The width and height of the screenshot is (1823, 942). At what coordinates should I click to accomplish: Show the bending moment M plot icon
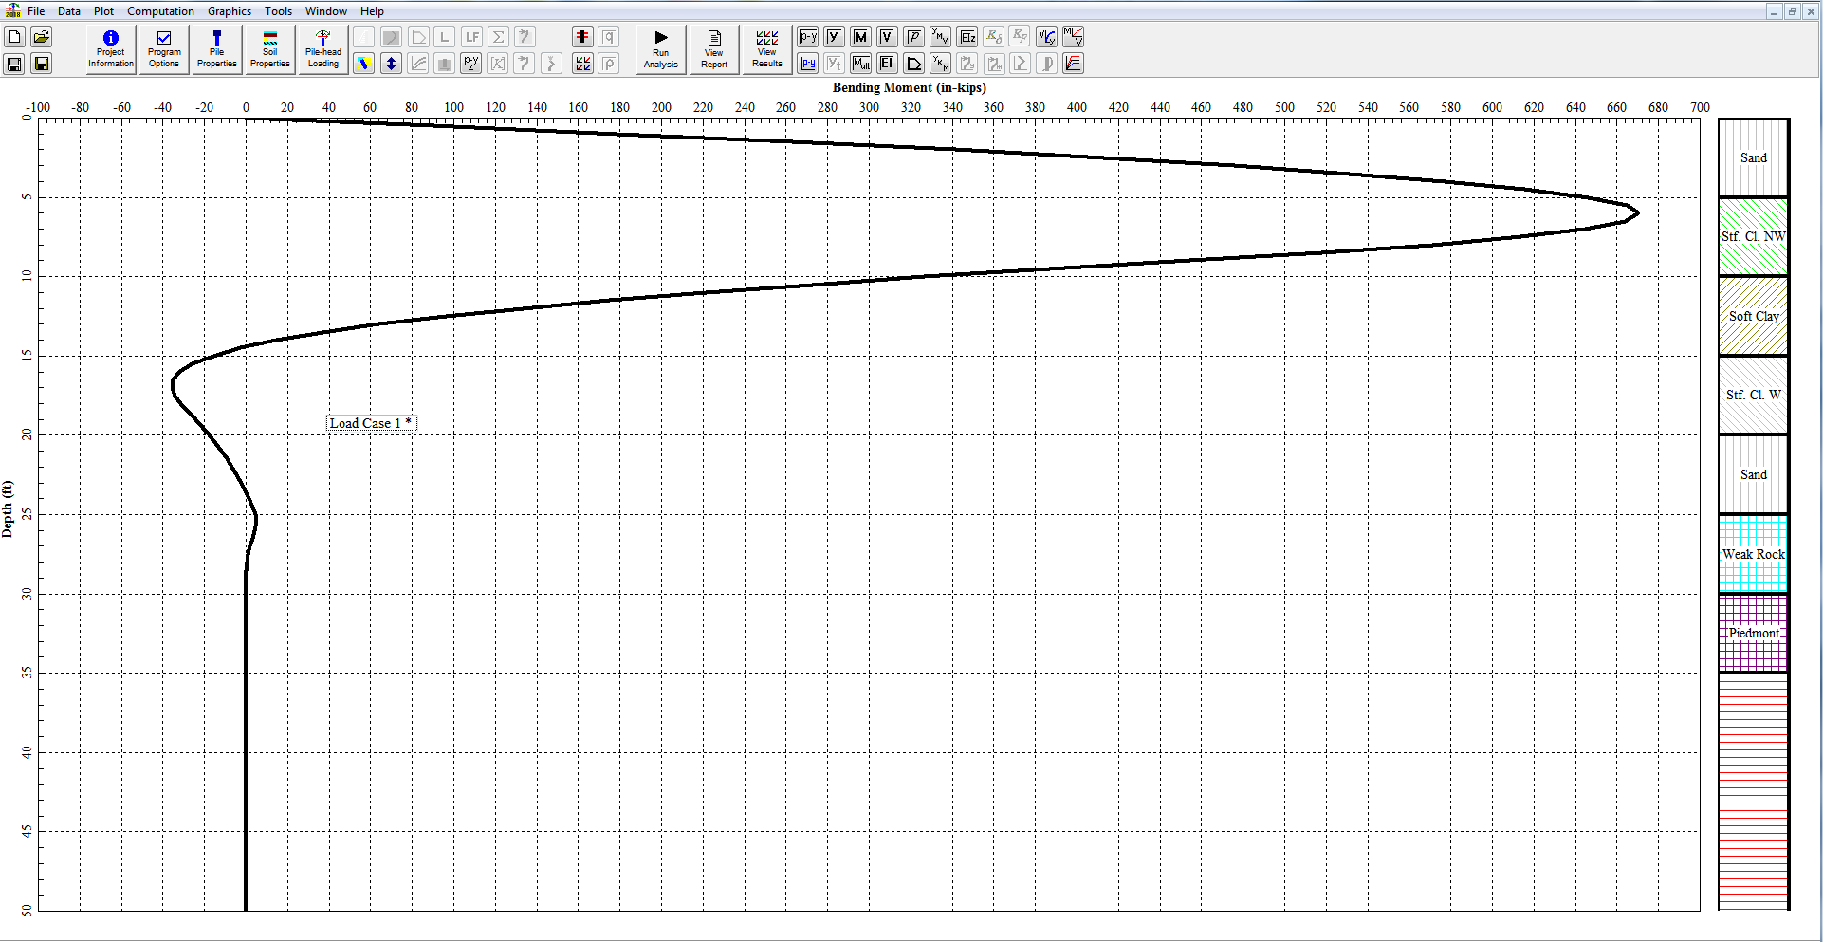coord(860,37)
